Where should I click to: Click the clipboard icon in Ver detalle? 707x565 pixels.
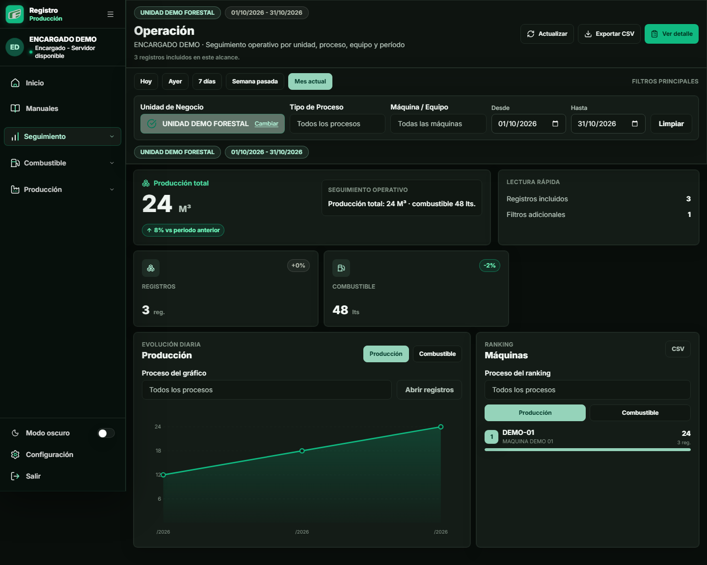point(654,34)
